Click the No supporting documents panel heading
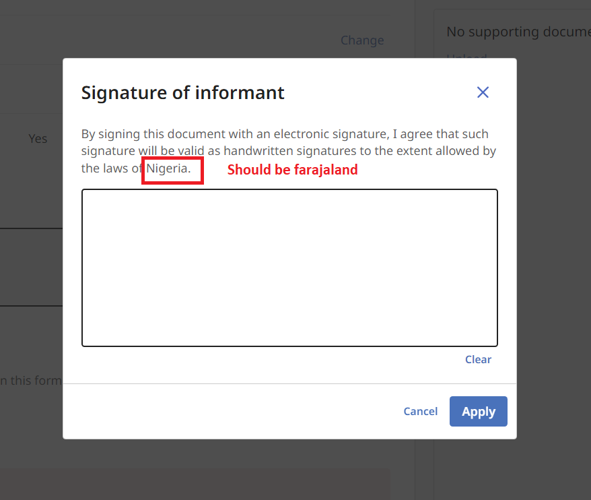 coord(518,31)
